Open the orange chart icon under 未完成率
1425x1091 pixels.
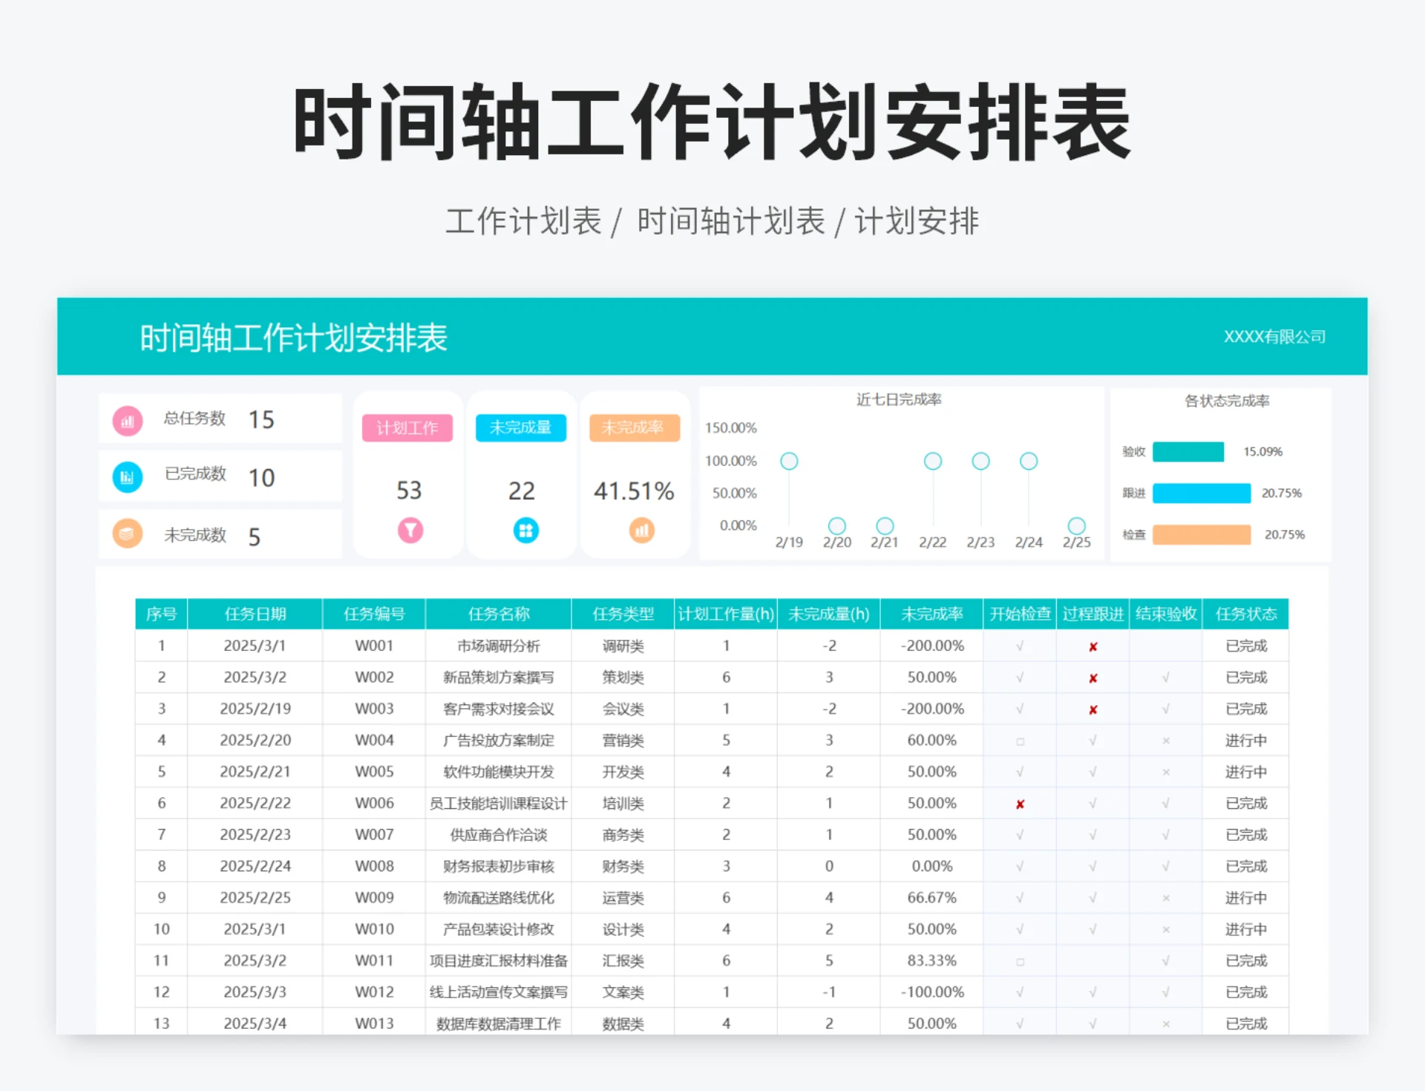[641, 530]
